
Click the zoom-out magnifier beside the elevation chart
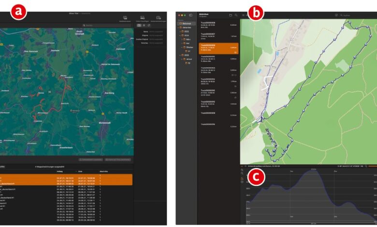coord(242,173)
